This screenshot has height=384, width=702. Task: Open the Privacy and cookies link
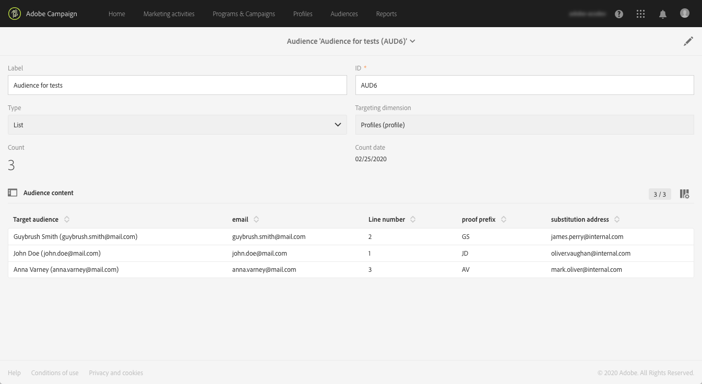(116, 373)
